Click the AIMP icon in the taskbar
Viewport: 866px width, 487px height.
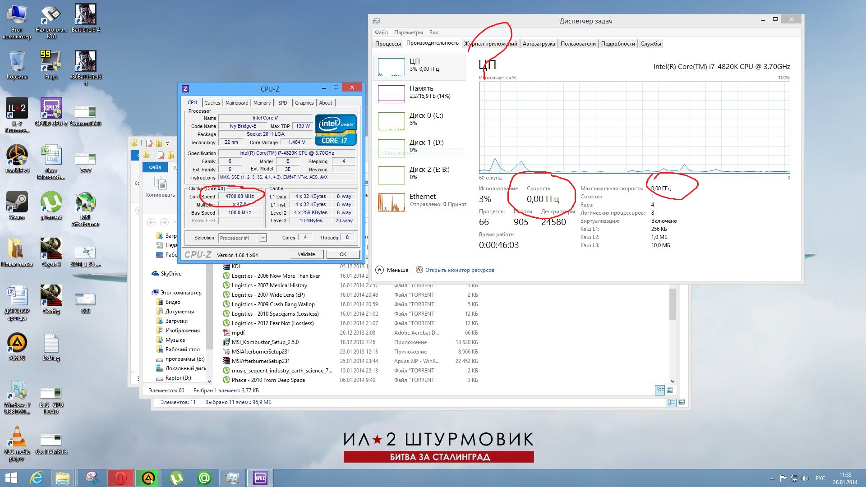[x=148, y=478]
